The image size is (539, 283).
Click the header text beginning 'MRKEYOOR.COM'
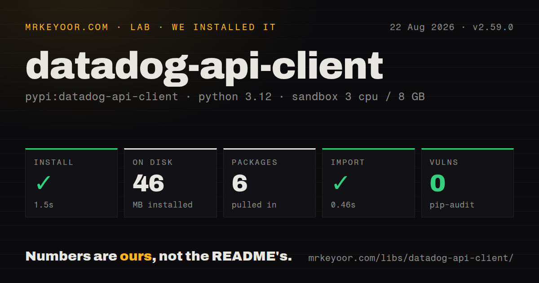[150, 27]
